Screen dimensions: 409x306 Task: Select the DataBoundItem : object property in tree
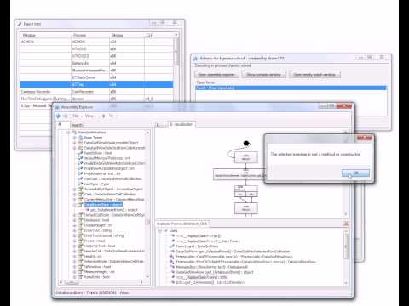click(103, 205)
